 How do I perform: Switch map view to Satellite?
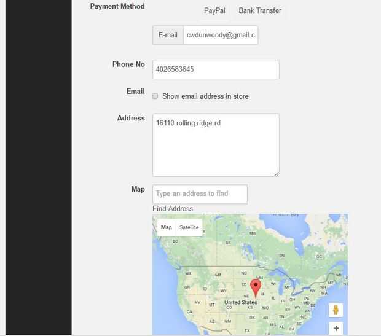coord(189,227)
